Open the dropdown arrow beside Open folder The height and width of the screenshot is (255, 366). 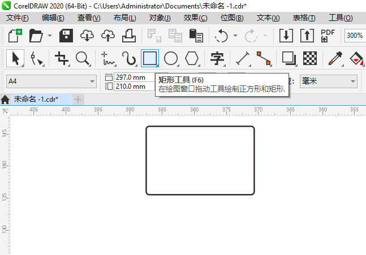pyautogui.click(x=50, y=35)
